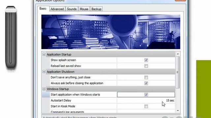Viewport: 211px width, 118px height.
Task: Select Start in Kiosk Mode label
Action: (x=63, y=106)
